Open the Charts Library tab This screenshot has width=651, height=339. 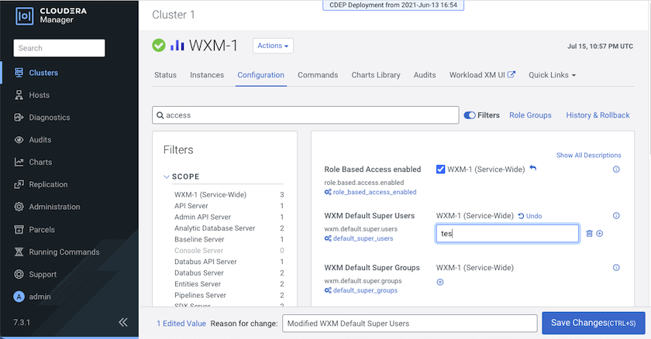(x=376, y=75)
